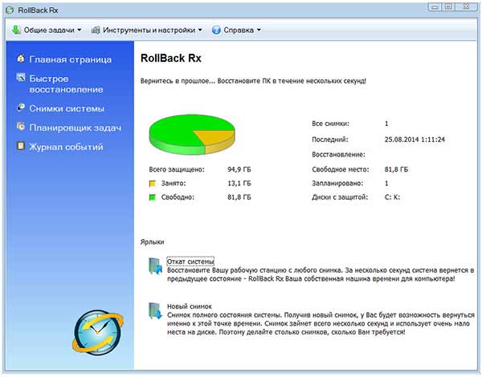Click the green Свободно legend swatch
Image resolution: width=482 pixels, height=377 pixels.
[x=152, y=197]
